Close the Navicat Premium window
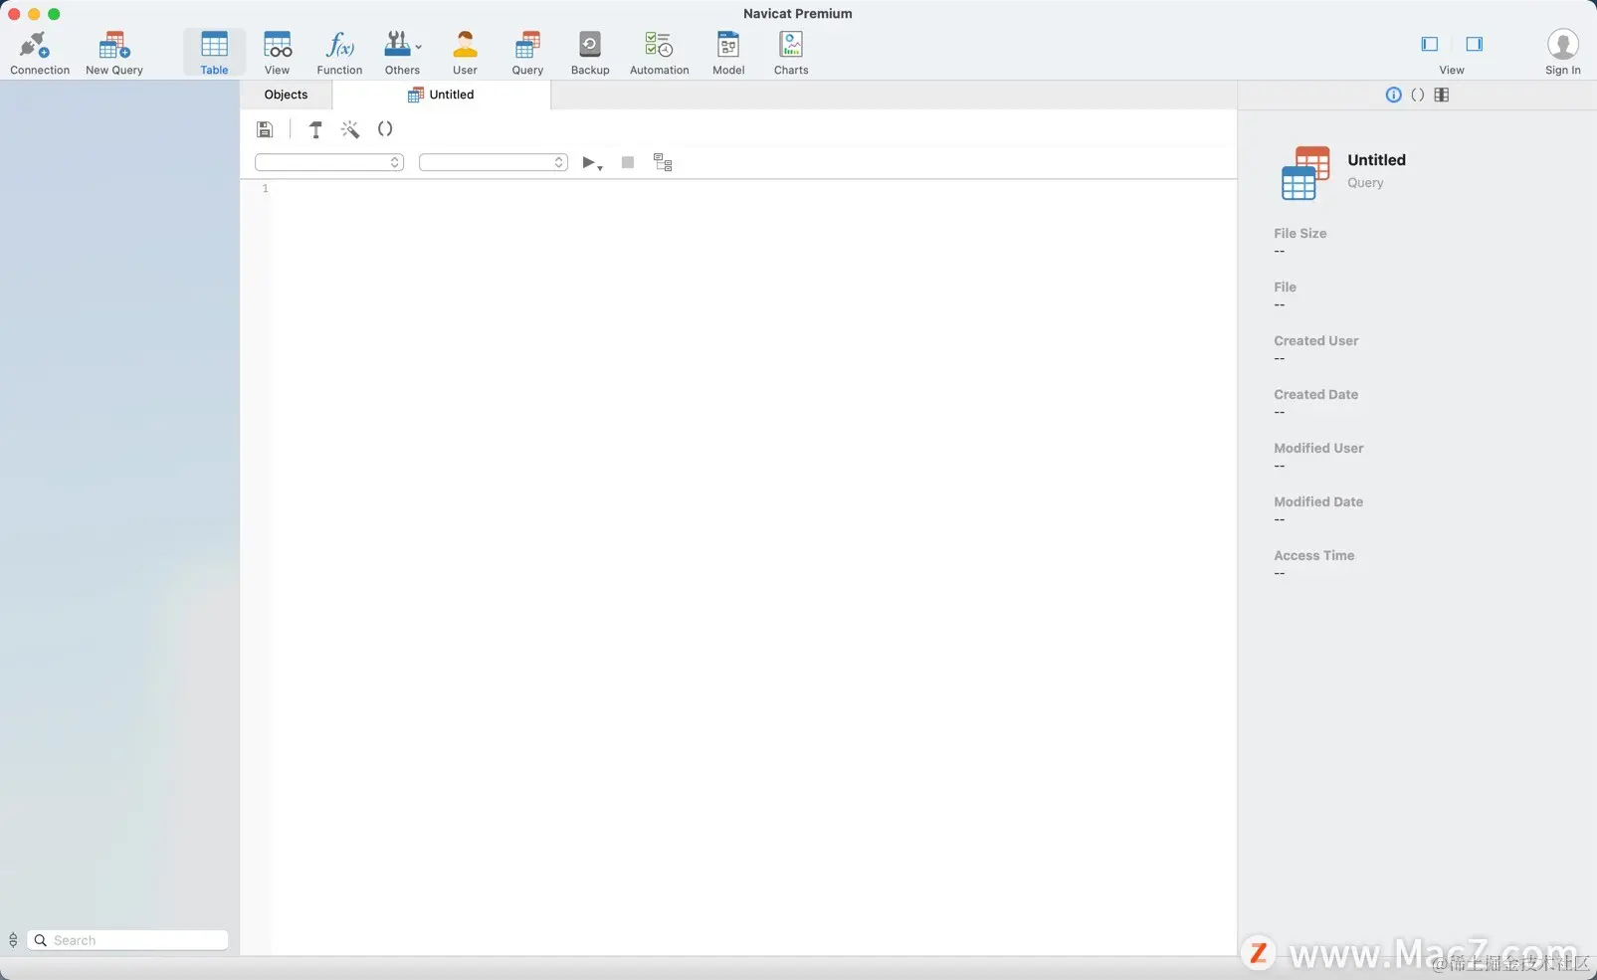This screenshot has width=1597, height=980. pyautogui.click(x=14, y=14)
